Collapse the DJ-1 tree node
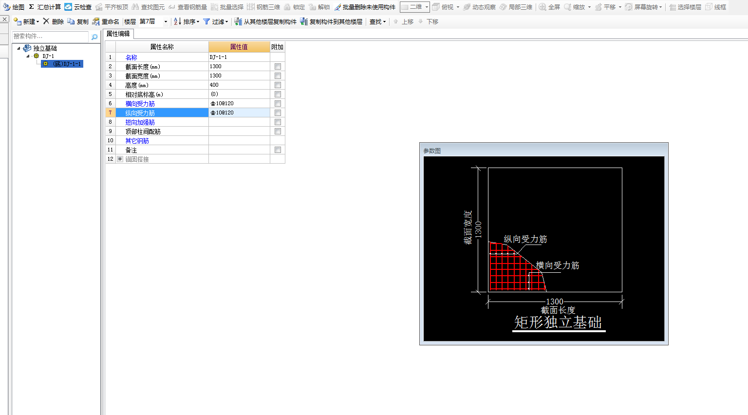Screen dimensions: 748x415 click(28, 56)
